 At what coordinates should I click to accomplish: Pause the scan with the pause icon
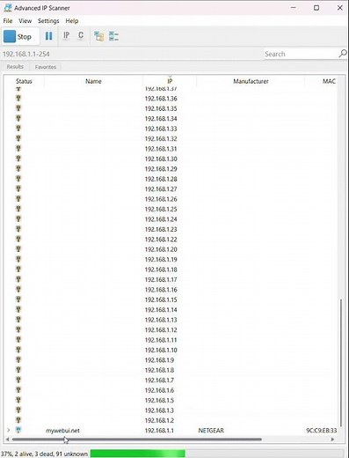pos(48,36)
